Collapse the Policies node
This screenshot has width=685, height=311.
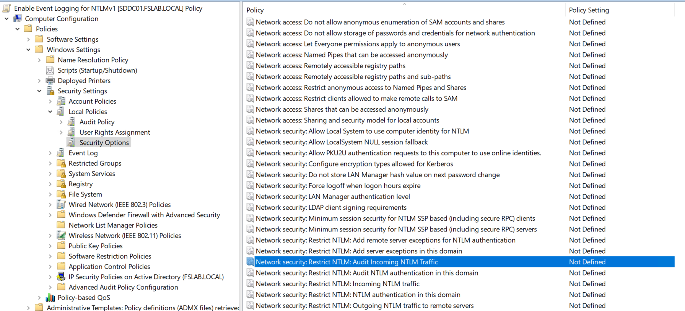(17, 29)
